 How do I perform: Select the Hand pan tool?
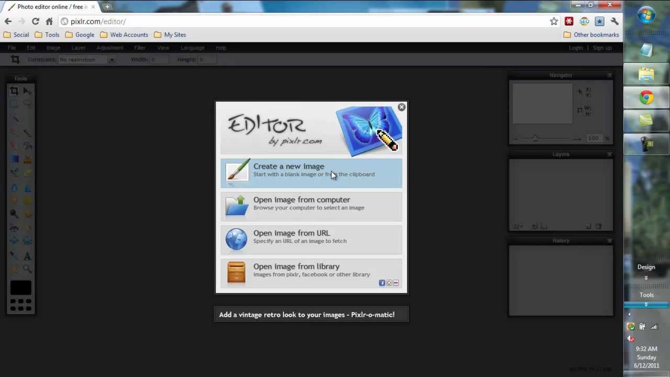(x=14, y=269)
